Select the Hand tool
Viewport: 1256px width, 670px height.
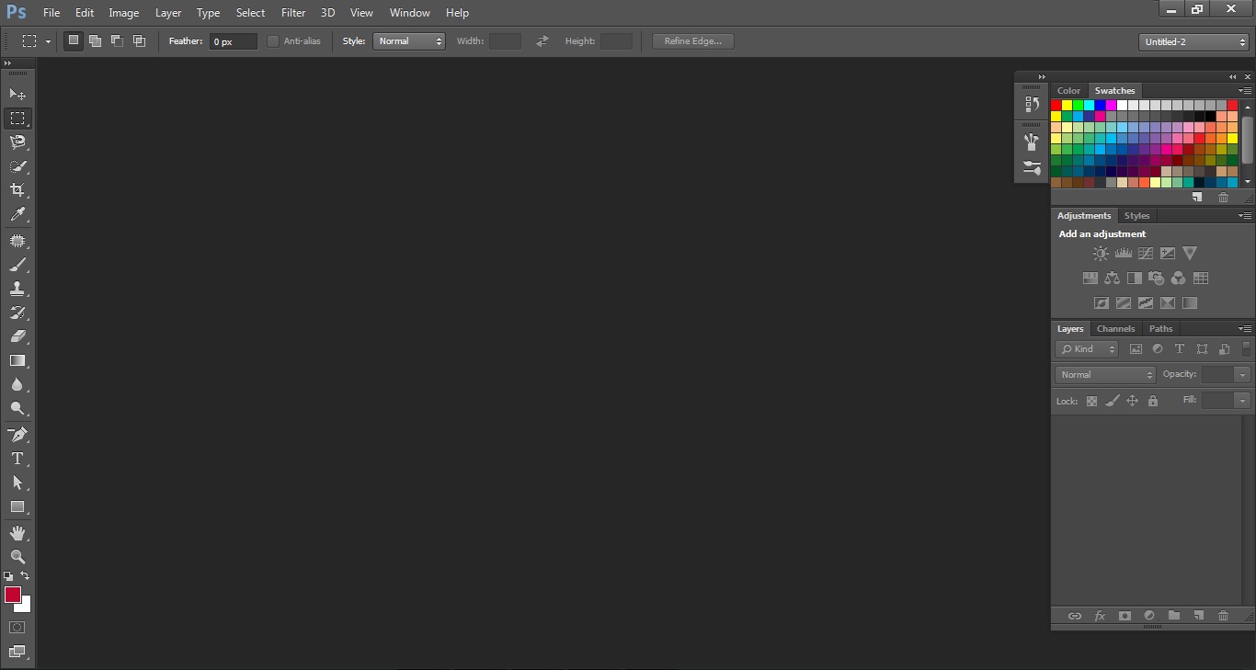[x=17, y=533]
